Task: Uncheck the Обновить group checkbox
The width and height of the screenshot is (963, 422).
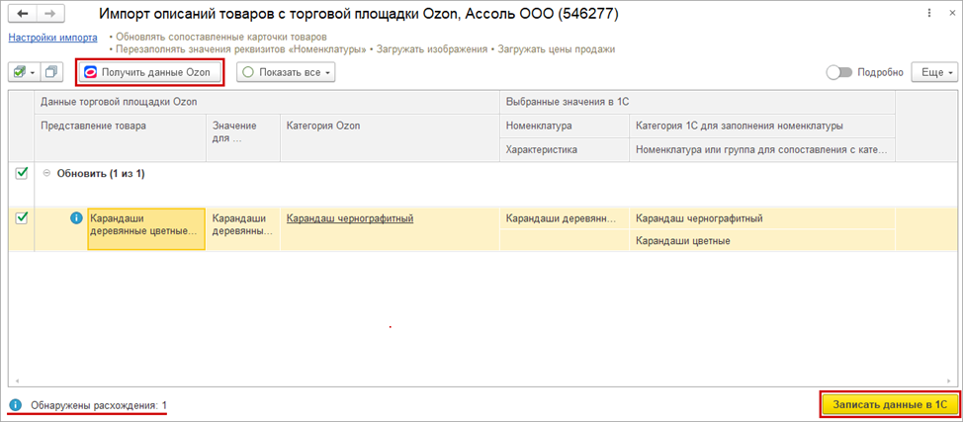Action: pos(23,173)
